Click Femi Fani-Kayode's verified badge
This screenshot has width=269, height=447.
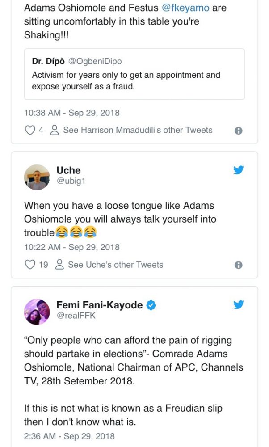click(x=151, y=305)
